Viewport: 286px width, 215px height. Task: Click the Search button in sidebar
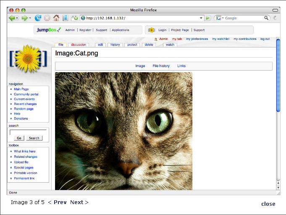tap(34, 138)
